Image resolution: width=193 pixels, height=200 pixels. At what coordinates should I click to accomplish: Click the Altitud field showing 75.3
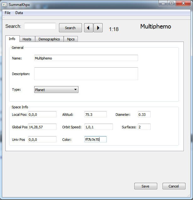(x=95, y=114)
